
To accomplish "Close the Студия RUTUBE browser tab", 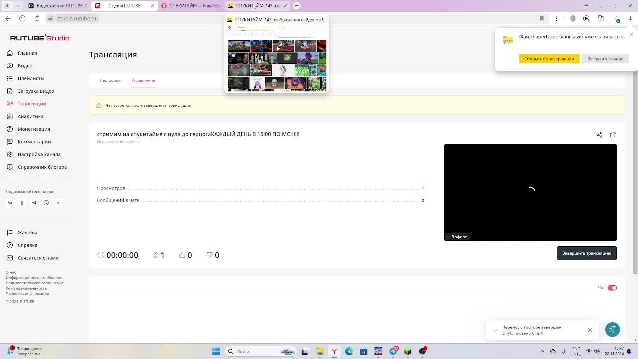I will point(152,6).
